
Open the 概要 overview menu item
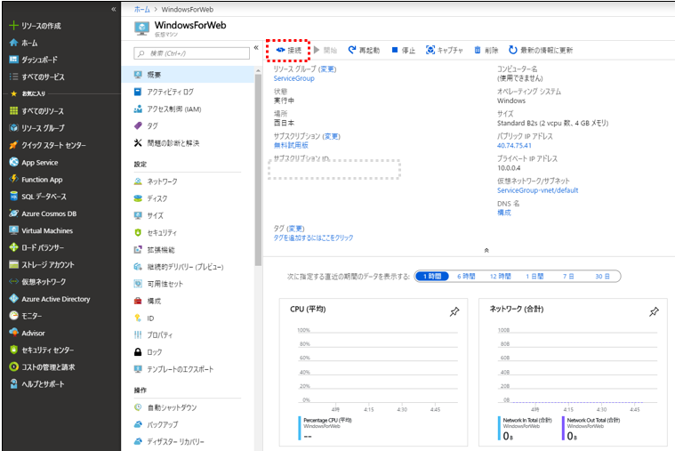pos(189,75)
